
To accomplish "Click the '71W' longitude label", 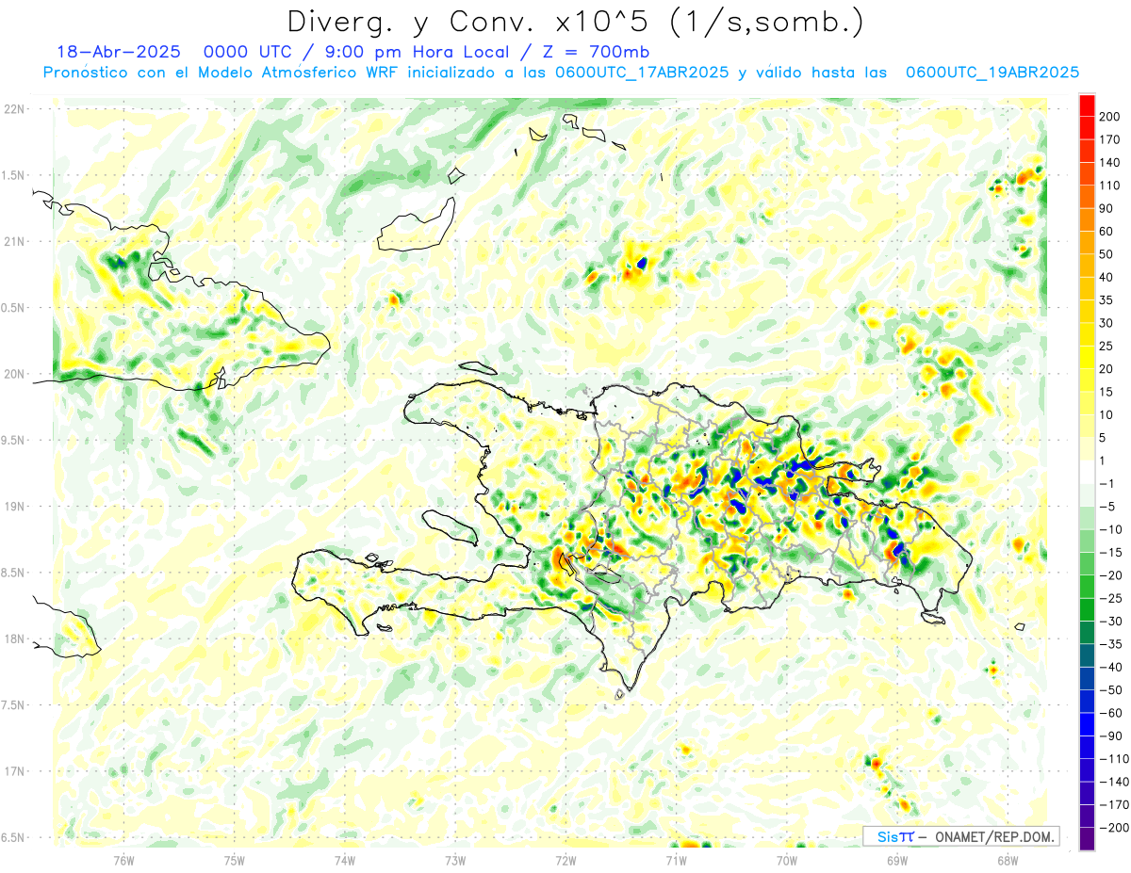I will pos(676,861).
